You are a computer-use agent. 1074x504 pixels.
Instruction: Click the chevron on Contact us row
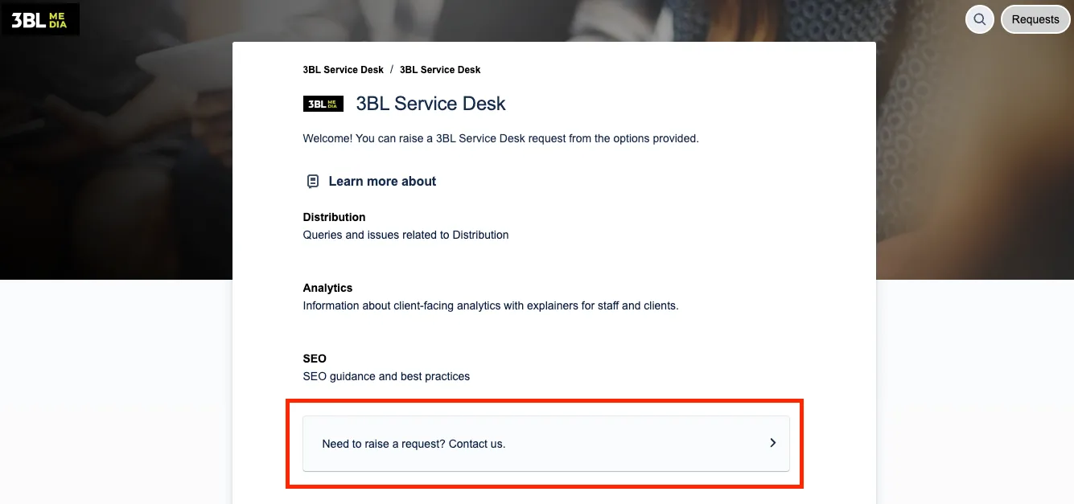click(772, 443)
